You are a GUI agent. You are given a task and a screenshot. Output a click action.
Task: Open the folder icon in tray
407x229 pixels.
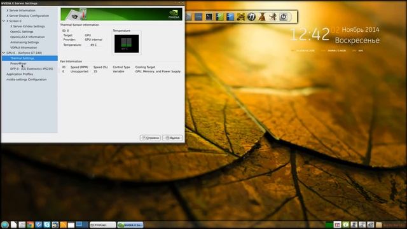pos(379,225)
